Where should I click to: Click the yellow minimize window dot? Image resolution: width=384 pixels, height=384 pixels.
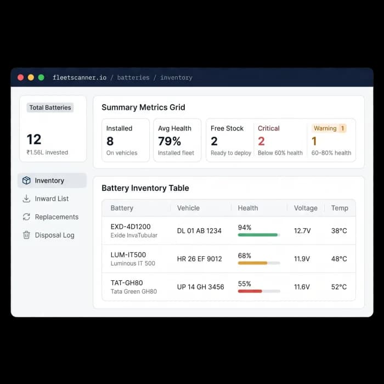click(x=31, y=78)
